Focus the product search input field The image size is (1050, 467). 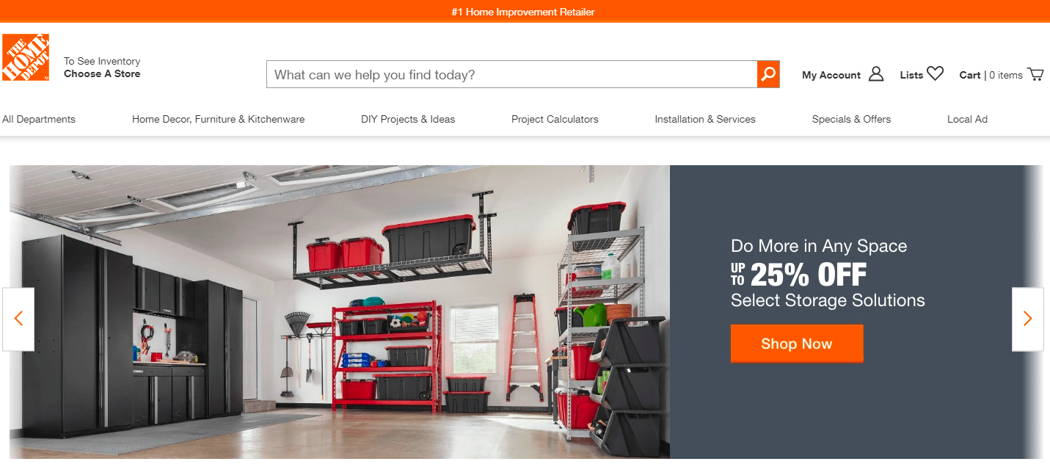[512, 74]
